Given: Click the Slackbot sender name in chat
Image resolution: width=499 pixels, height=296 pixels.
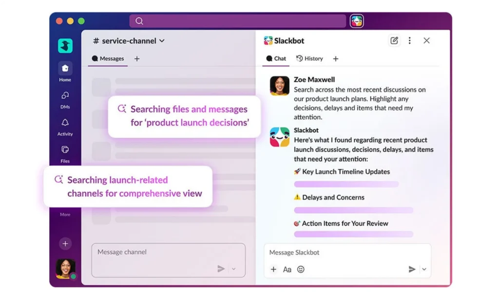Looking at the screenshot, I should pos(306,130).
